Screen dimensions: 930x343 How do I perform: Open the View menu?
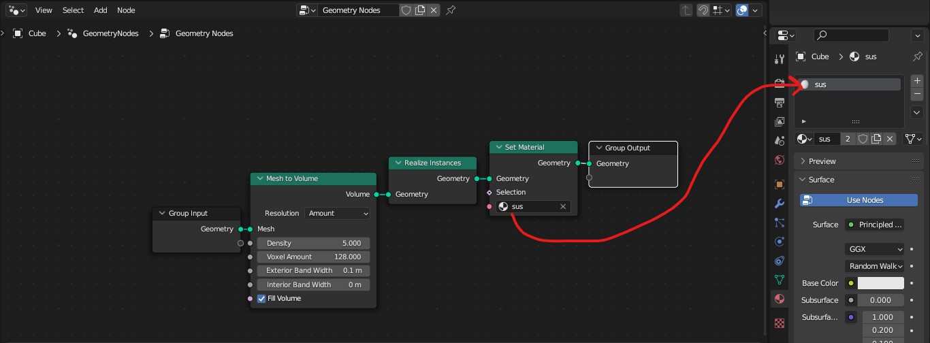pos(44,10)
